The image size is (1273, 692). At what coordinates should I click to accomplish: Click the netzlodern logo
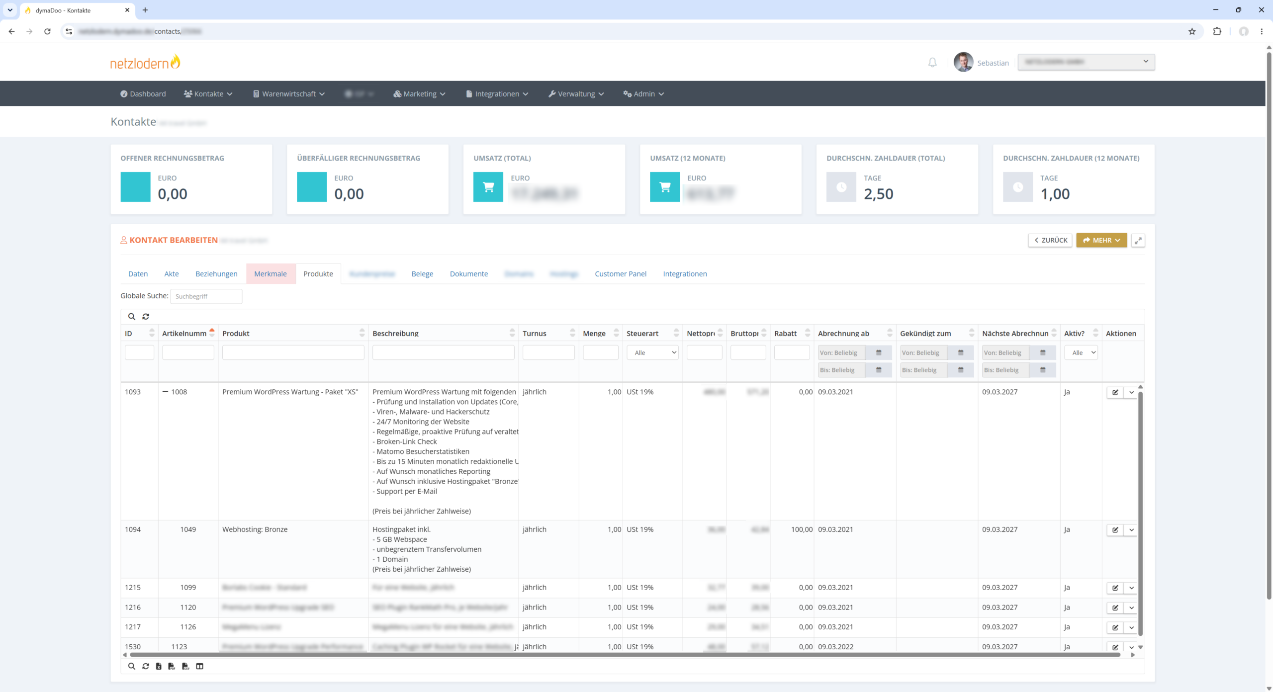(145, 63)
